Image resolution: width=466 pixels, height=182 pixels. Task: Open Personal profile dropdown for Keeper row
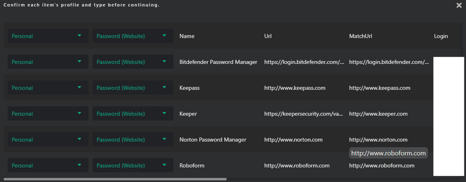coord(48,114)
